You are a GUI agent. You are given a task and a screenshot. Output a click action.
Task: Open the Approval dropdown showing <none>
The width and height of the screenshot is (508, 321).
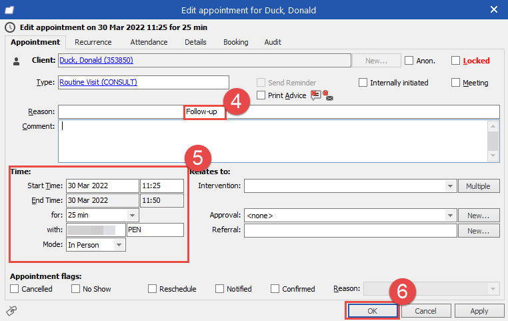tap(450, 216)
